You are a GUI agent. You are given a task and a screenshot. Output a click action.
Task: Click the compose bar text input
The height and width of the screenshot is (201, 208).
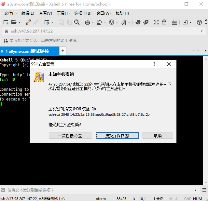[x=100, y=190]
